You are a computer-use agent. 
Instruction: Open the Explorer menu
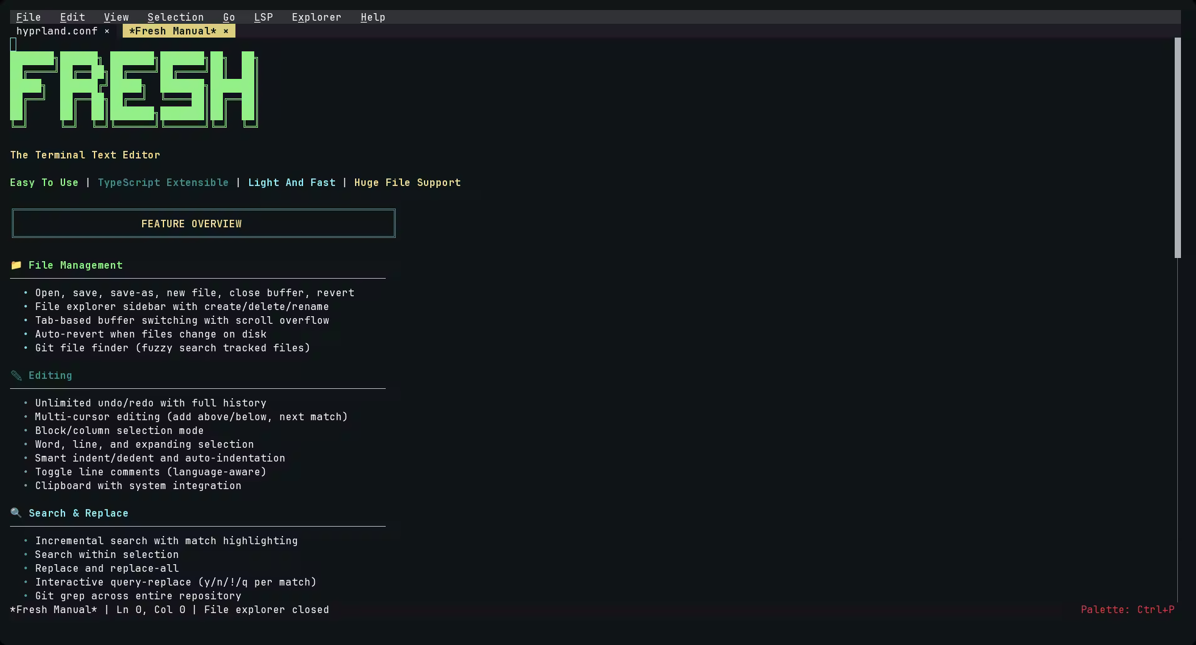316,18
